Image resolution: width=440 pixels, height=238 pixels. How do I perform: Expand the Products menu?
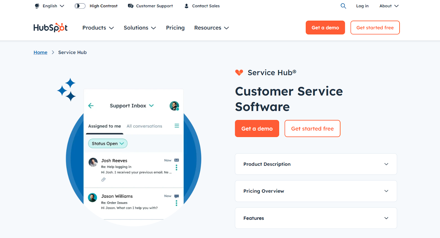(98, 28)
